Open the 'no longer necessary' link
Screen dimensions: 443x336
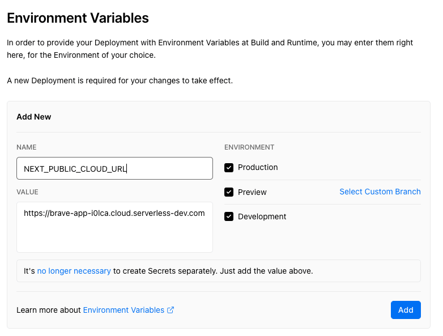tap(74, 271)
